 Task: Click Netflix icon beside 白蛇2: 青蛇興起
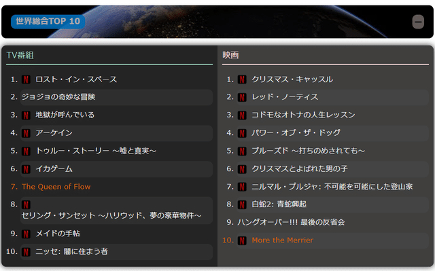242,204
